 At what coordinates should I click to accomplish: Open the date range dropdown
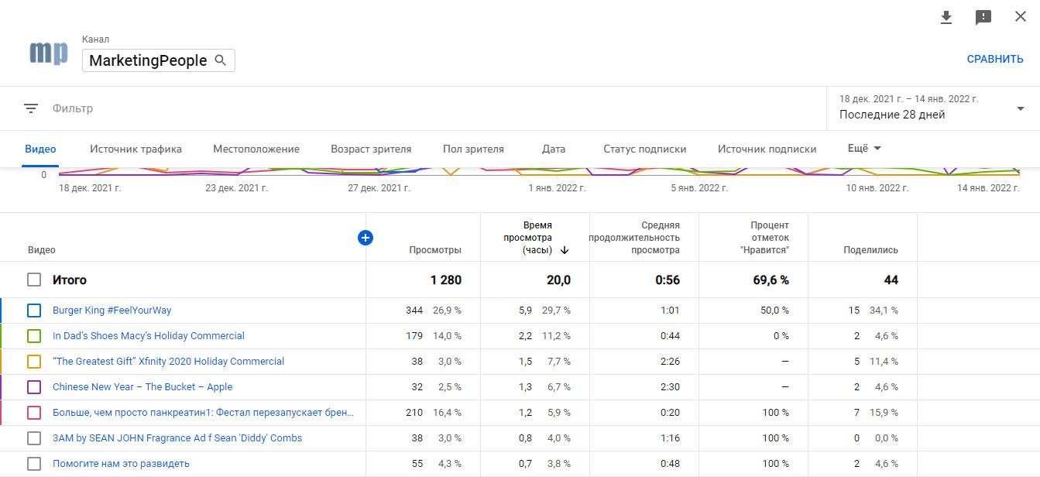[1020, 108]
